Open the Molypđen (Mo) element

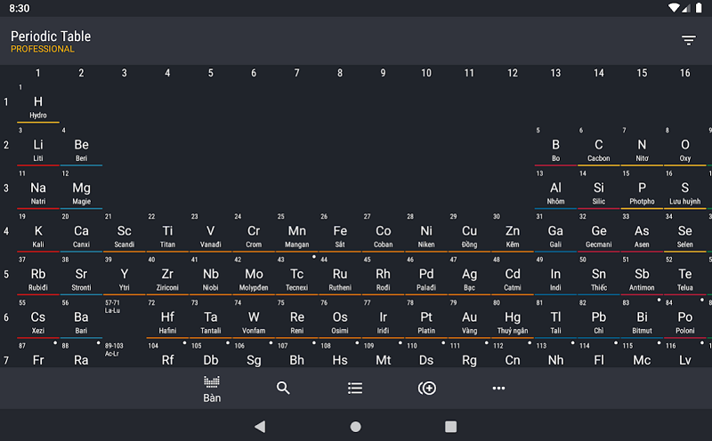point(254,276)
